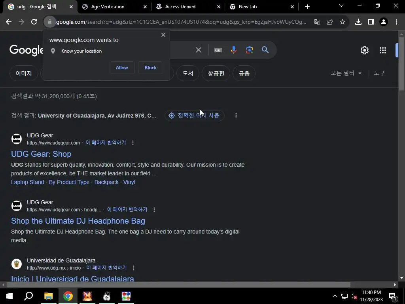Open Shop the Ultimate DJ Headphone Bag
This screenshot has height=304, width=405.
pyautogui.click(x=78, y=221)
